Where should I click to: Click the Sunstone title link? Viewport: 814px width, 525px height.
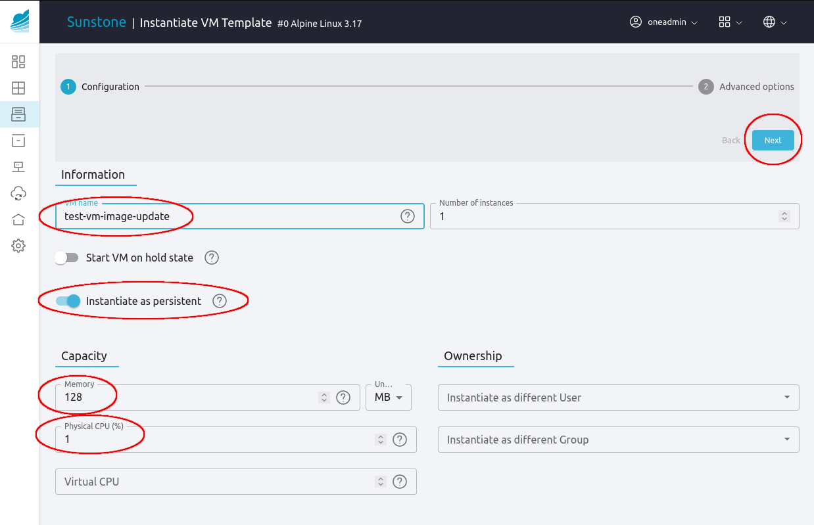coord(96,22)
